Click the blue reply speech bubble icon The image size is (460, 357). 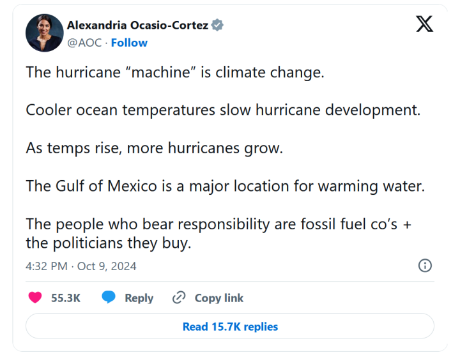(x=109, y=298)
